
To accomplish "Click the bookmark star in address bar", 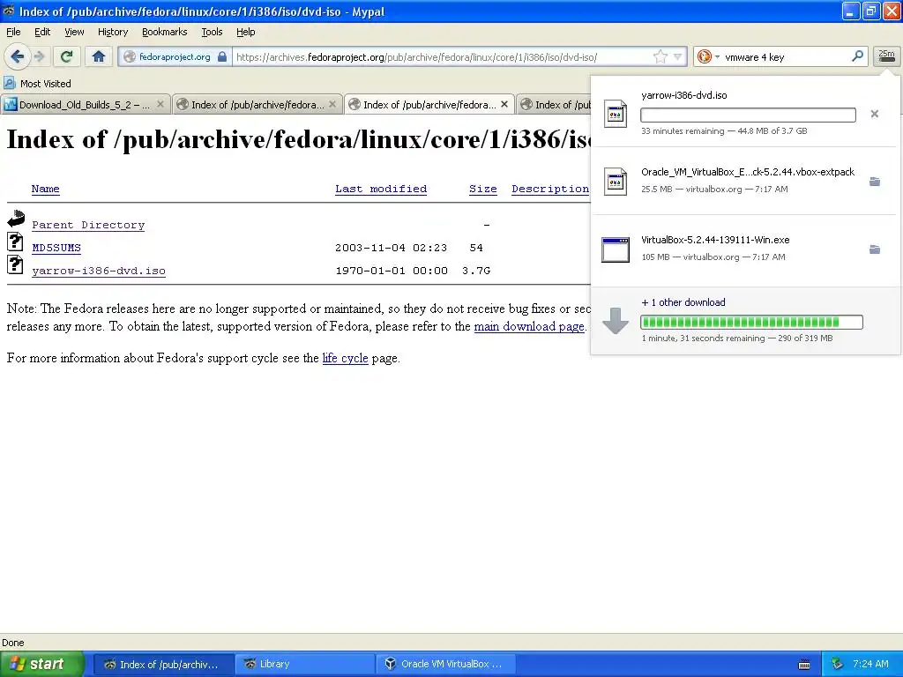I will (x=660, y=56).
